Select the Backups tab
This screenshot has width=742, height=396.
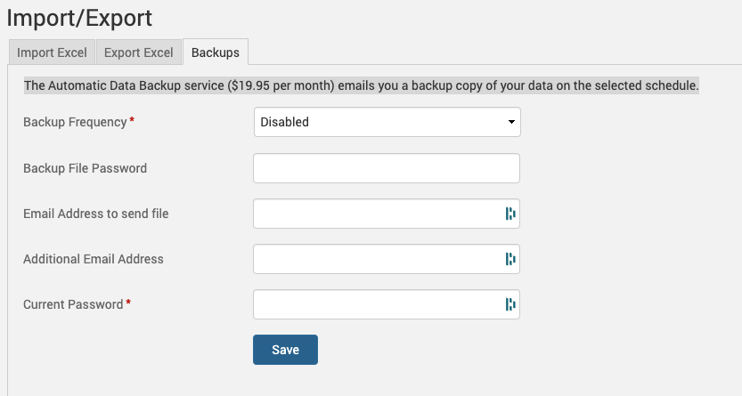[x=216, y=53]
